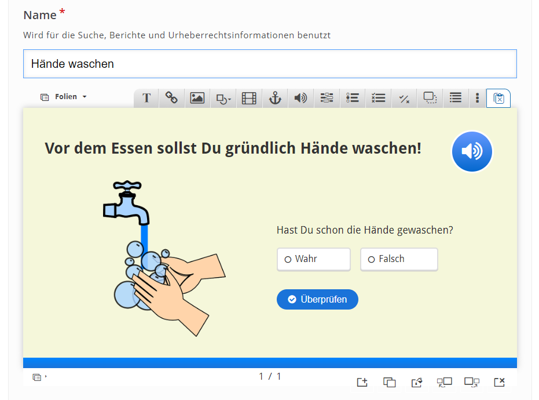Add a new slide
This screenshot has height=400, width=539.
(x=362, y=382)
